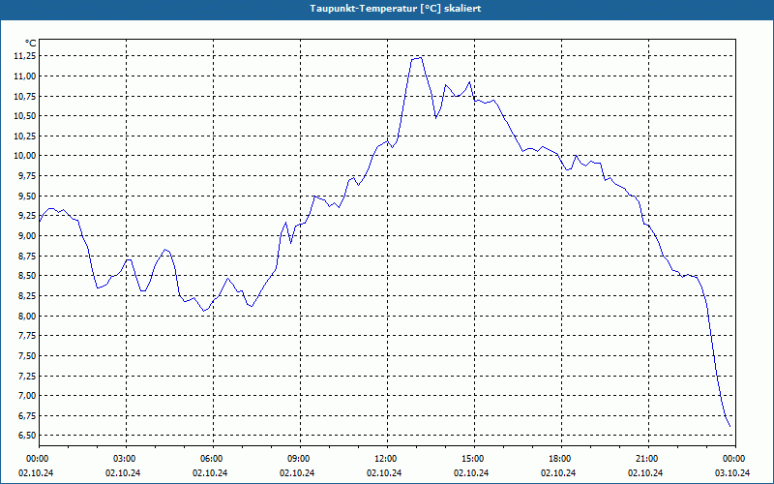Image resolution: width=774 pixels, height=484 pixels.
Task: Select the '03.10.24' date label
Action: coord(732,473)
